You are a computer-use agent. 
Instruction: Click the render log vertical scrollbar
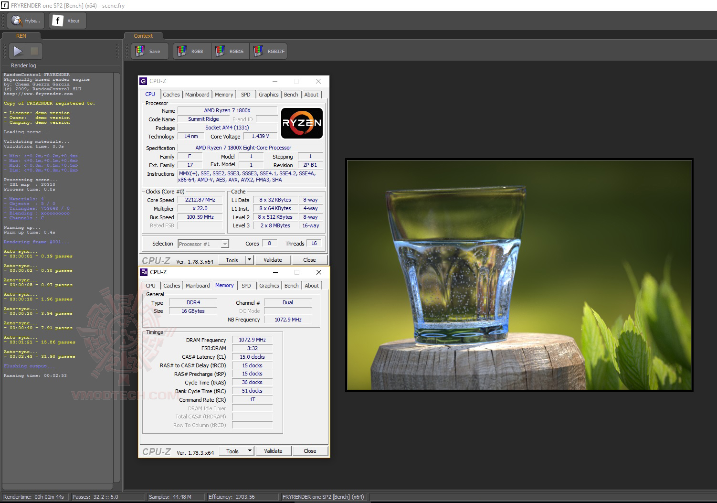(116, 277)
